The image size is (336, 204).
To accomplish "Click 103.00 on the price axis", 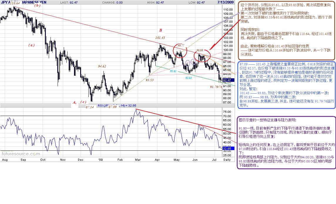I will [228, 38].
